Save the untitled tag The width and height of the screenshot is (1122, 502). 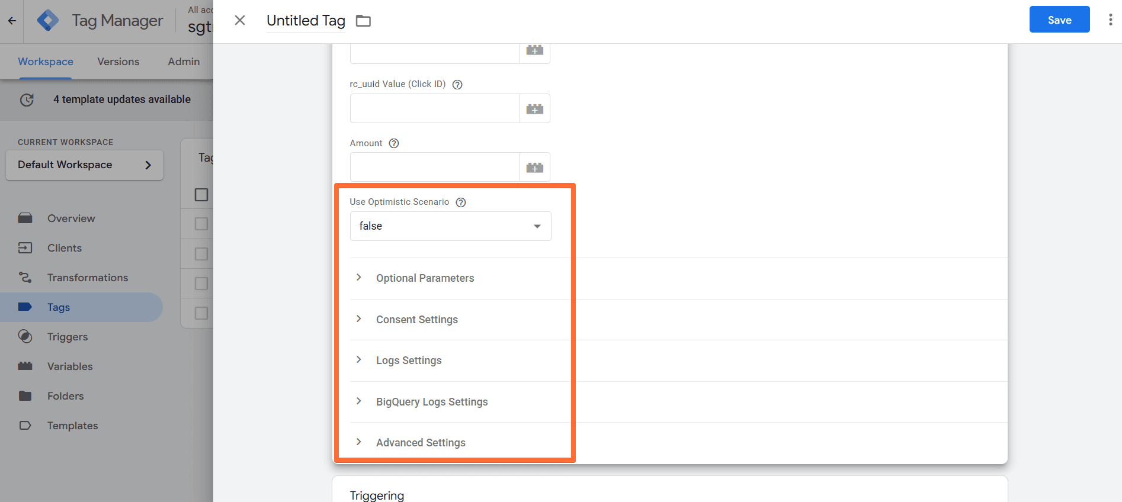1059,20
